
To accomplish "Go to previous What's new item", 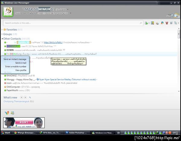I will click(21, 97).
